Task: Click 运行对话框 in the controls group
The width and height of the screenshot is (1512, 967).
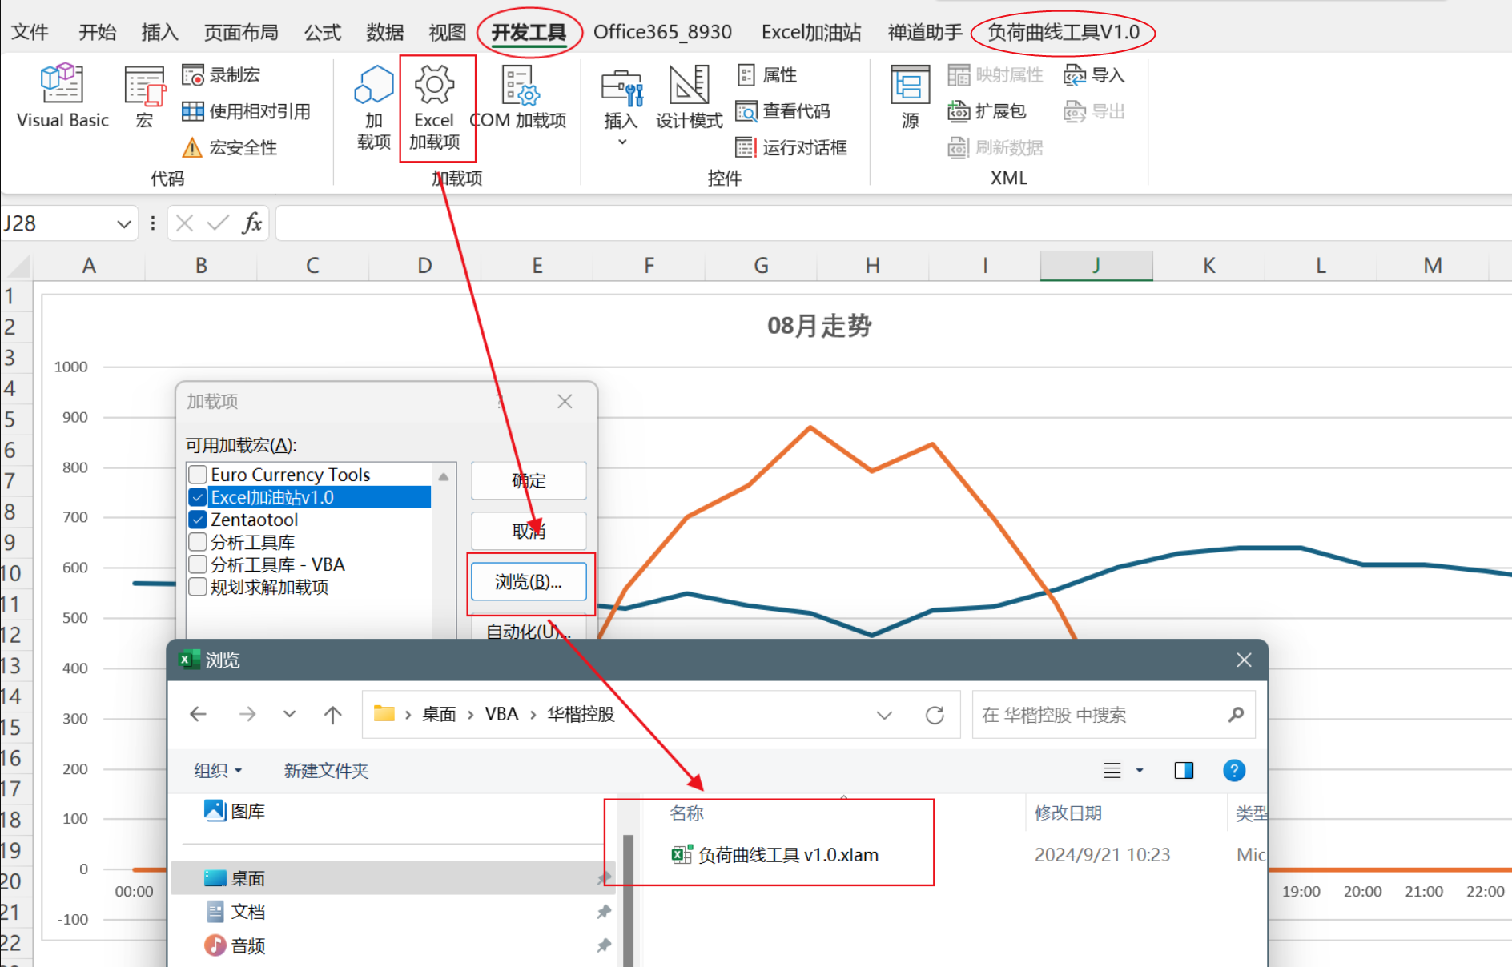Action: pos(791,147)
